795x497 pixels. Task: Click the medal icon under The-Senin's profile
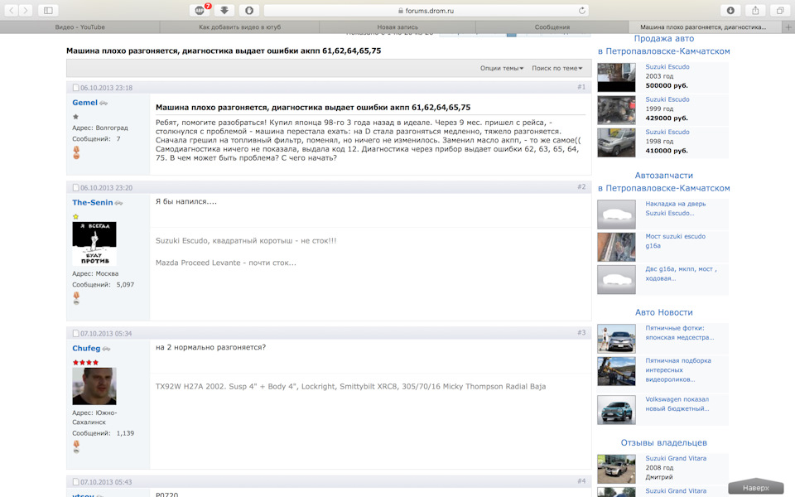pos(76,297)
